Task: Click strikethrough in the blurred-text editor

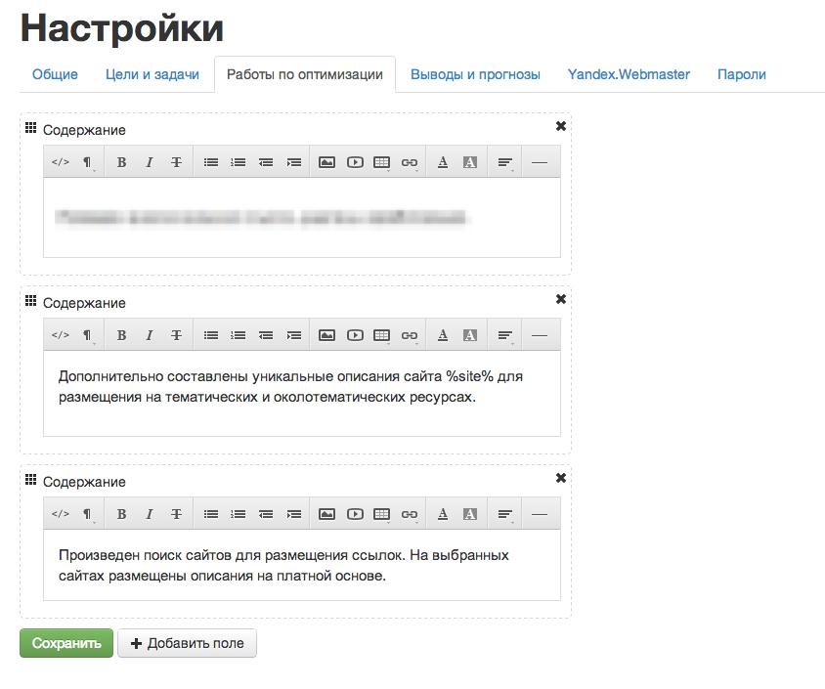Action: (176, 162)
